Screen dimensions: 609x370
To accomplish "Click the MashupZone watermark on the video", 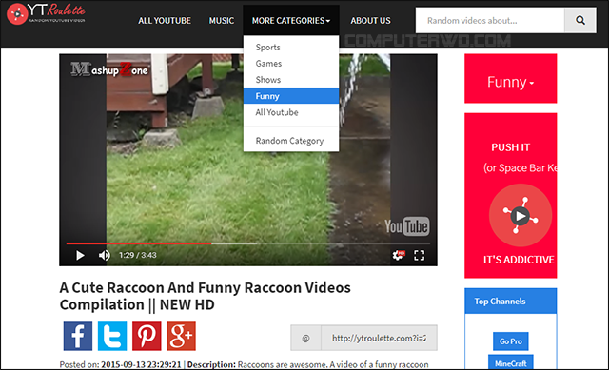I will tap(109, 69).
